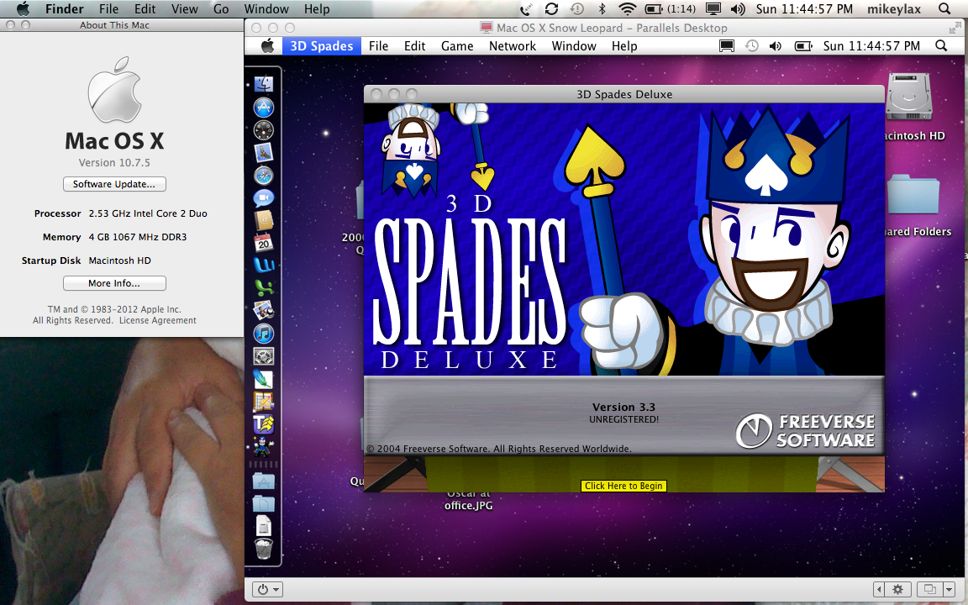Open the Documents folder stack in dock
Screen dimensions: 968x605
[x=264, y=503]
